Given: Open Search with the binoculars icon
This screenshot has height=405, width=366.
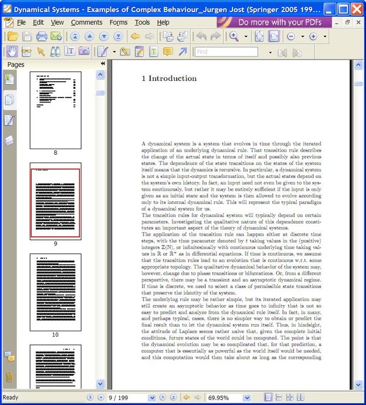Looking at the screenshot, I should point(55,52).
